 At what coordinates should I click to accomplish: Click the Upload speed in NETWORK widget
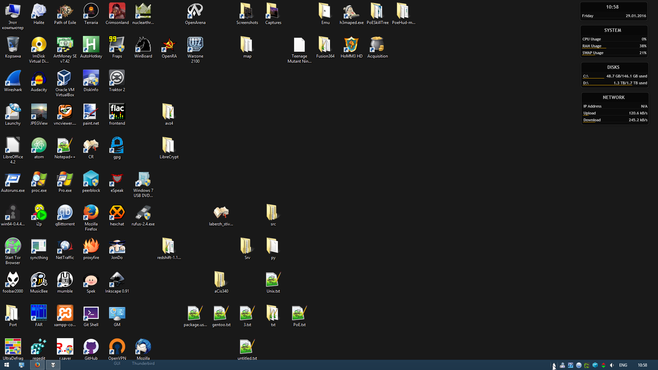coord(615,113)
